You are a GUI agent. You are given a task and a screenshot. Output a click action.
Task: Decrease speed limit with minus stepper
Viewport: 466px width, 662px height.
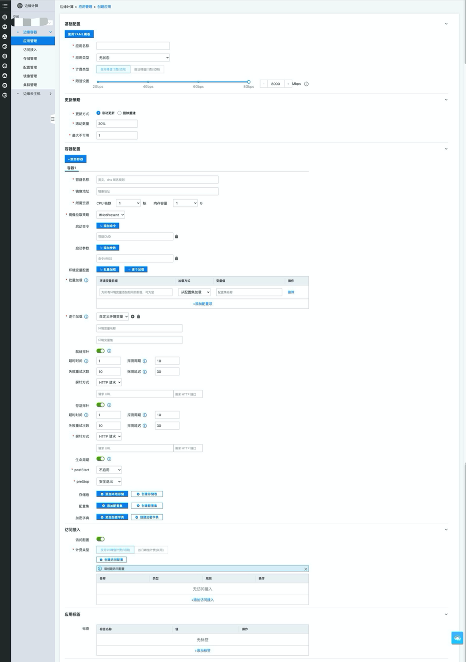click(264, 84)
